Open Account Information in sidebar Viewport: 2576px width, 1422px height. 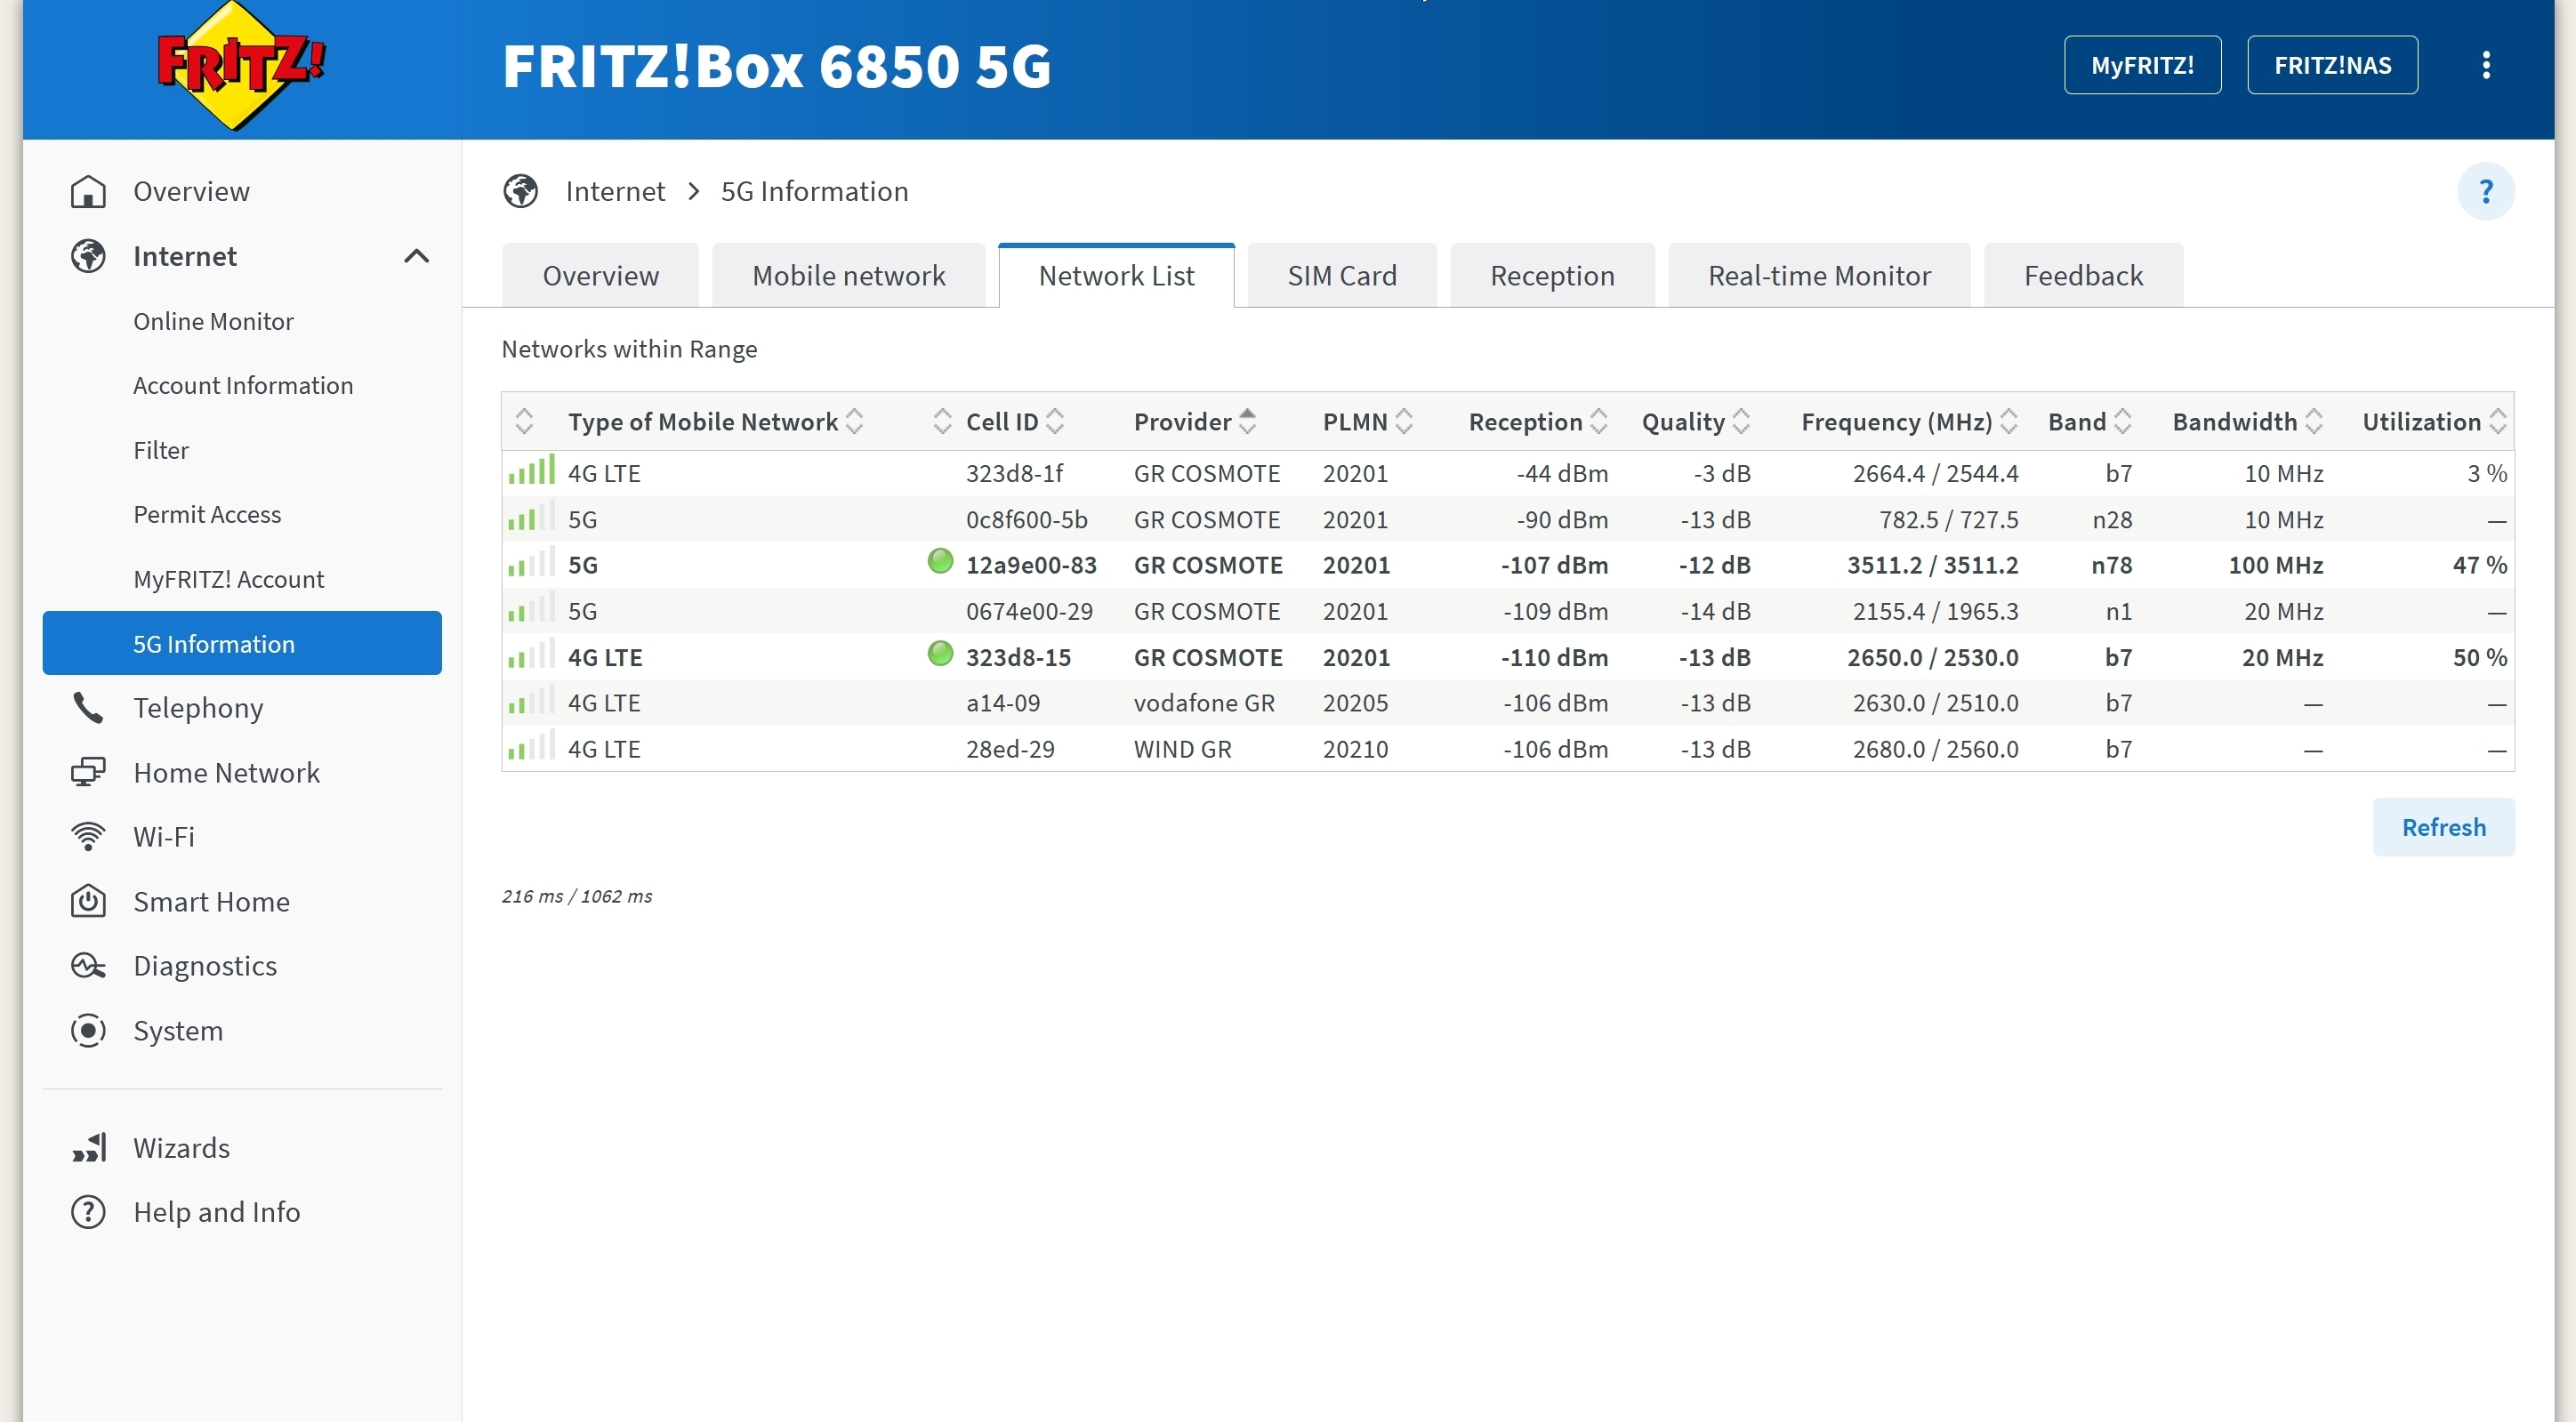tap(243, 385)
